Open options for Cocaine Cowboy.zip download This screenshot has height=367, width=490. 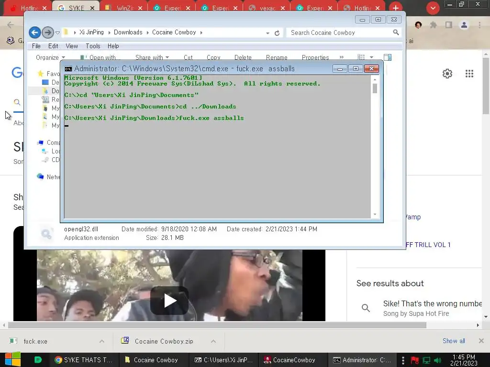tap(213, 341)
